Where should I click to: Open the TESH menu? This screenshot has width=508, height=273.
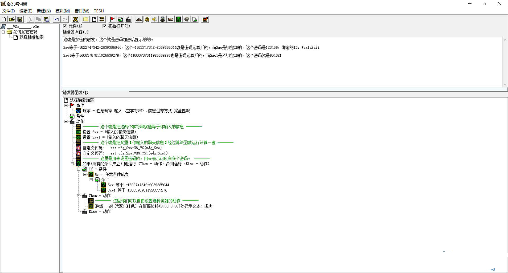click(99, 11)
